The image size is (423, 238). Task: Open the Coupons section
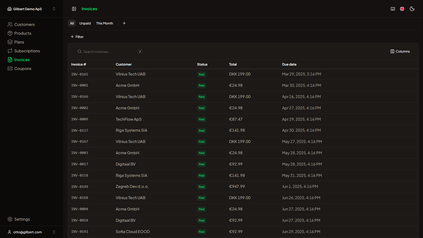[x=23, y=68]
